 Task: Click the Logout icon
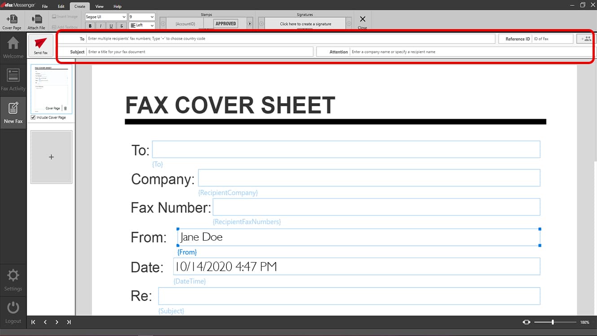[x=13, y=311]
